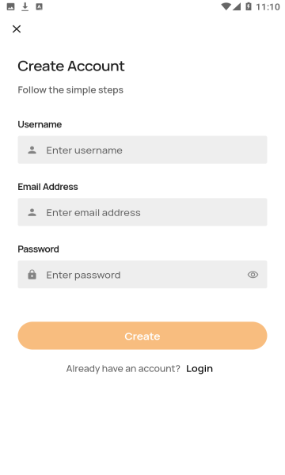Viewport: 285px width, 475px height.
Task: Focus the Enter username input field
Action: [x=142, y=150]
